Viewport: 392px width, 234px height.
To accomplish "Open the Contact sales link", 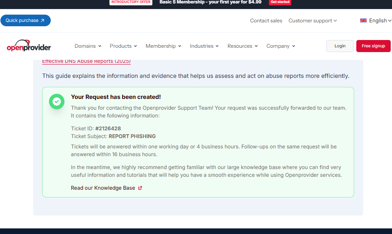I will (266, 21).
